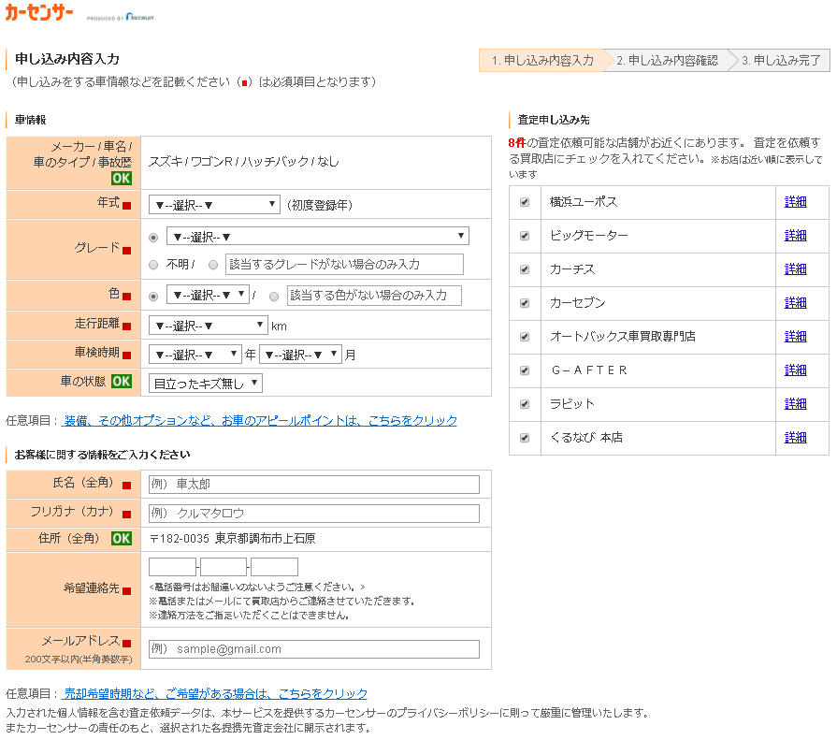The height and width of the screenshot is (740, 837).
Task: Uncheck オートバックス車買取専門店 checkbox
Action: coord(525,337)
